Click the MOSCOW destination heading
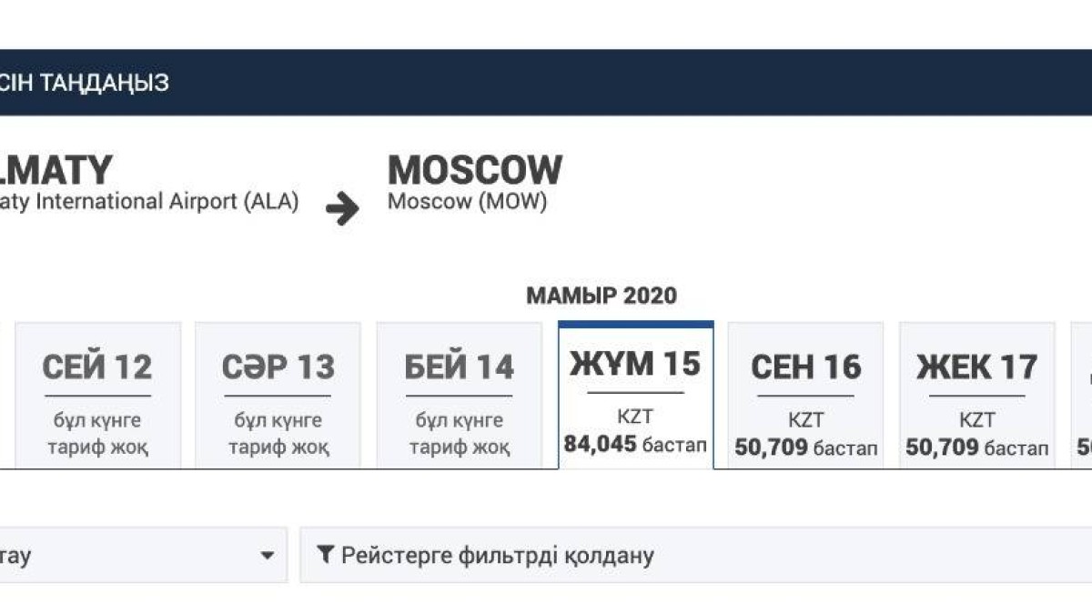The height and width of the screenshot is (614, 1092). pos(474,170)
